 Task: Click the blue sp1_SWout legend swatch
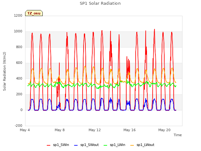[x=76, y=145]
